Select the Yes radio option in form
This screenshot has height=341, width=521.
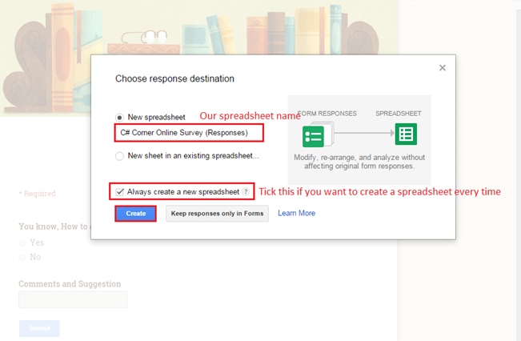point(22,243)
